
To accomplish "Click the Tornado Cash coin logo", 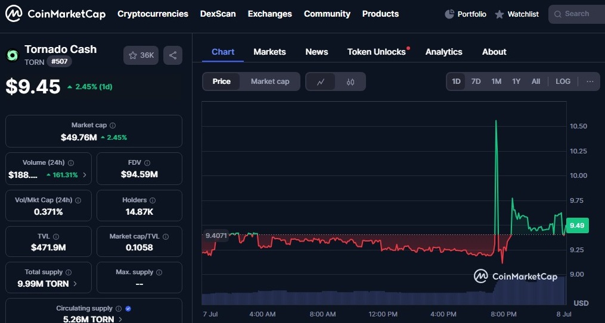I will tap(13, 55).
